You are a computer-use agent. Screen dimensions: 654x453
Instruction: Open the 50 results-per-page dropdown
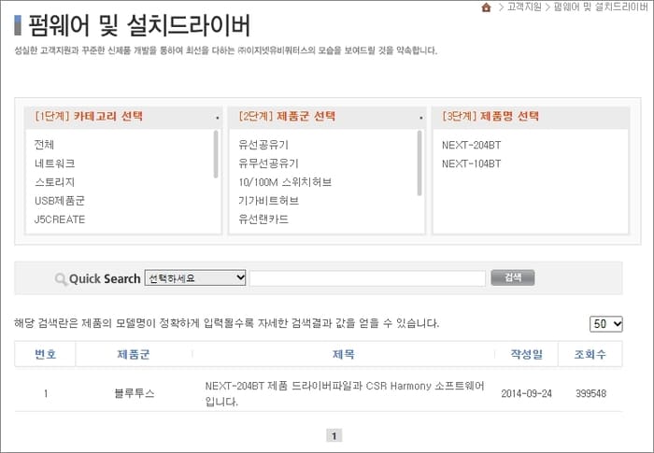pyautogui.click(x=606, y=323)
